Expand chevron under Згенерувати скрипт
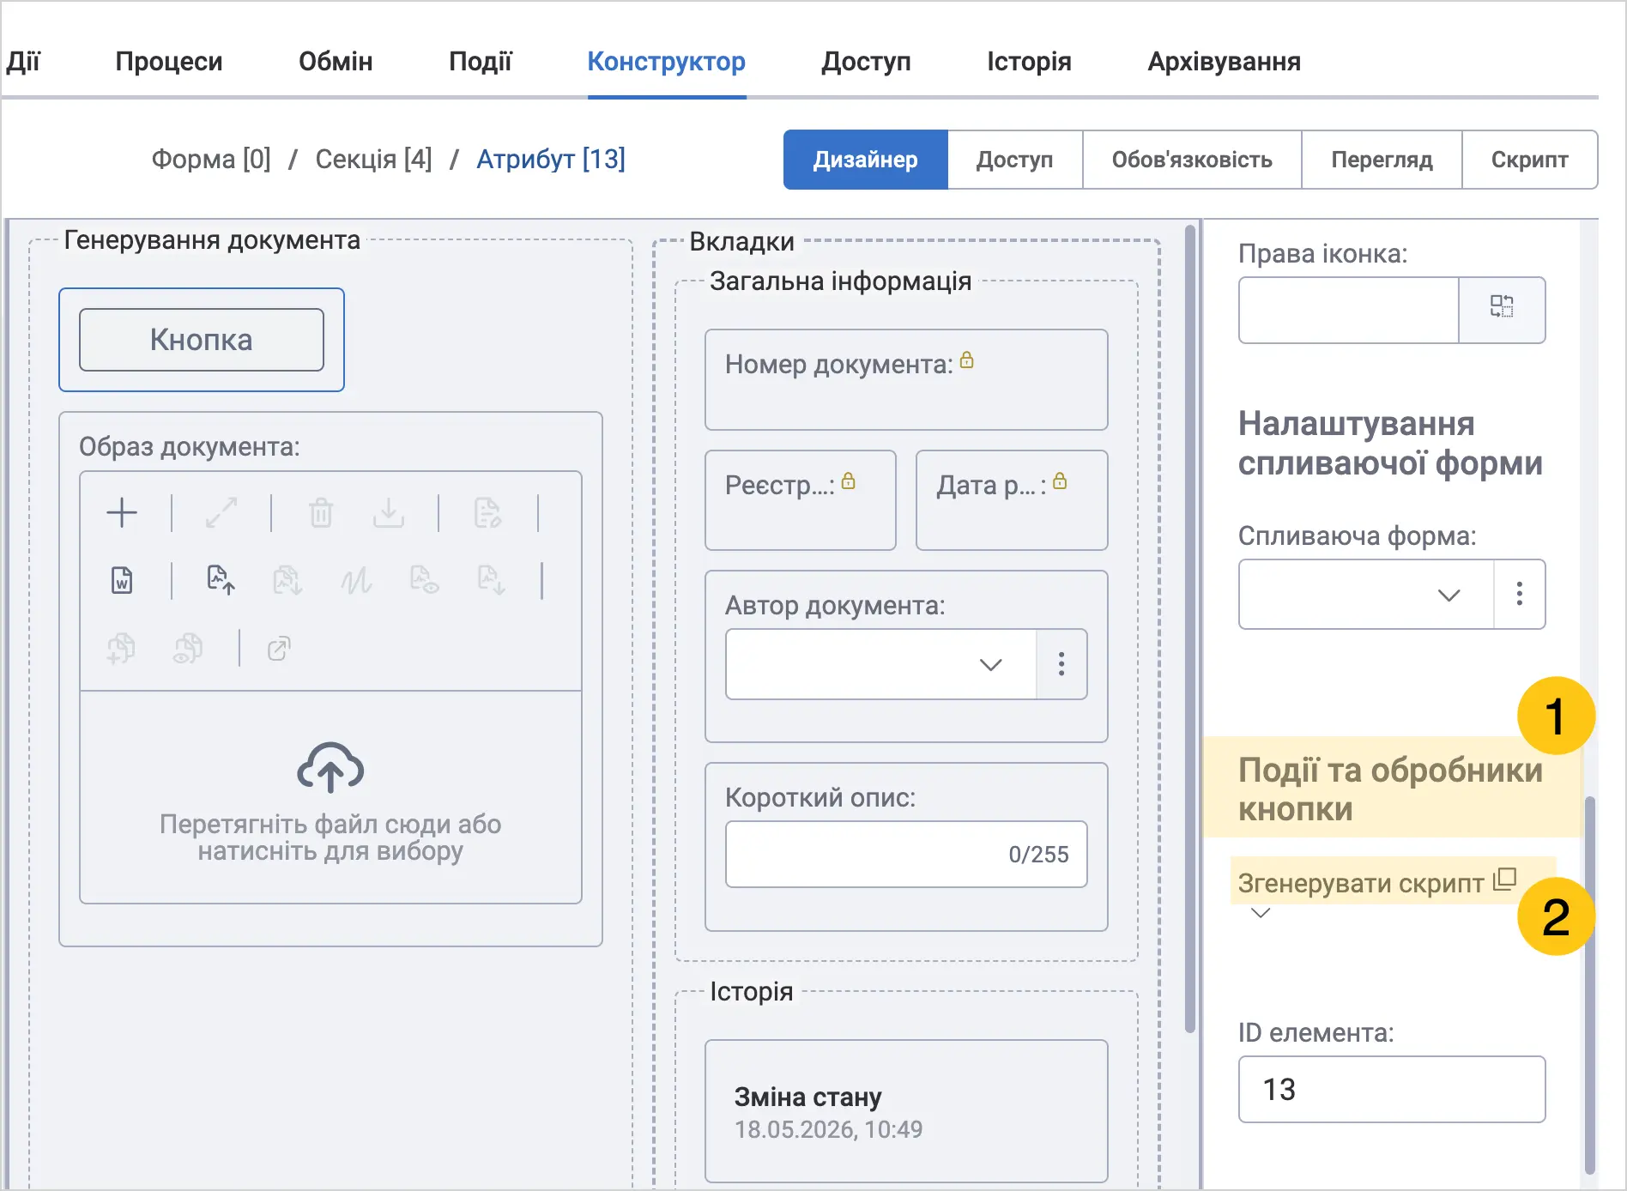This screenshot has width=1627, height=1191. (1261, 912)
